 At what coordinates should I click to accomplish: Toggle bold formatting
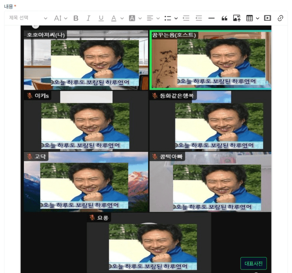(x=76, y=18)
